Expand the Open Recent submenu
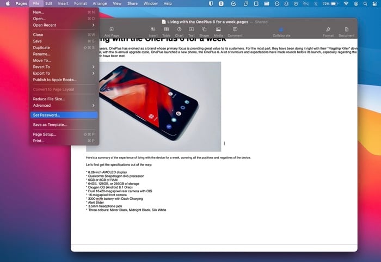381x262 pixels. point(64,25)
